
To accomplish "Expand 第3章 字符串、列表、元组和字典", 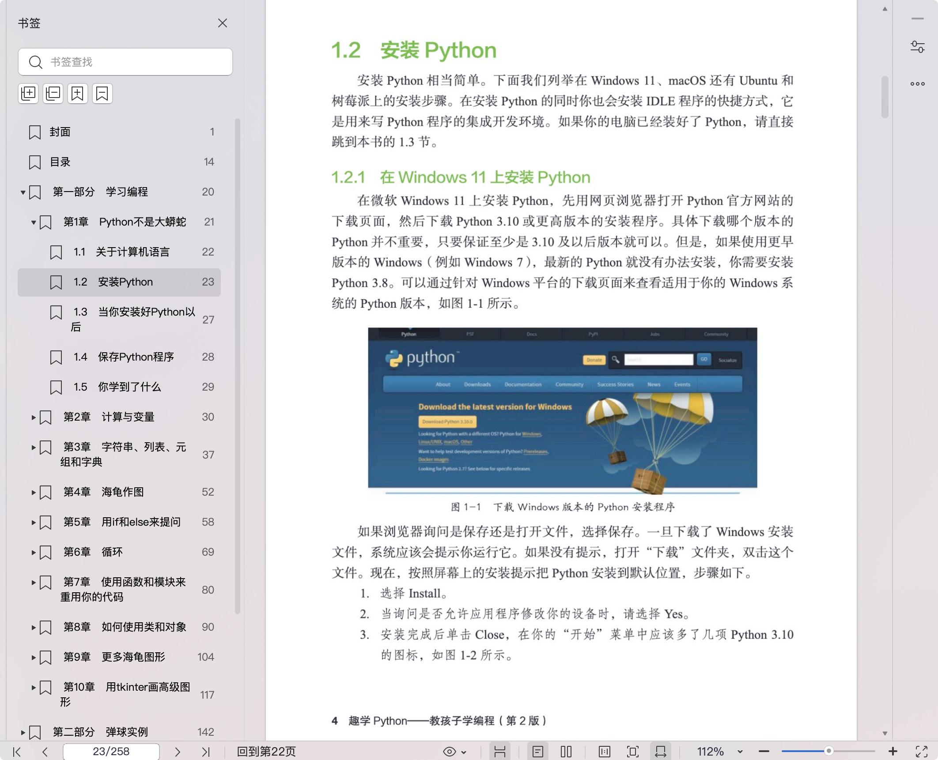I will click(34, 448).
